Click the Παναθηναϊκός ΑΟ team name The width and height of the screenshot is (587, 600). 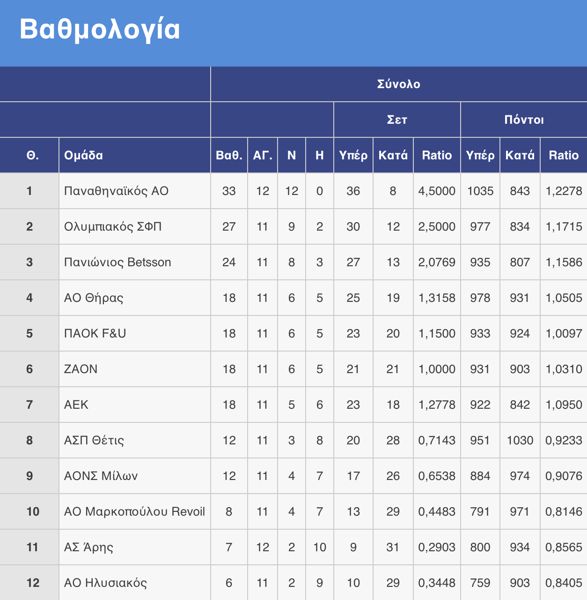pos(116,191)
